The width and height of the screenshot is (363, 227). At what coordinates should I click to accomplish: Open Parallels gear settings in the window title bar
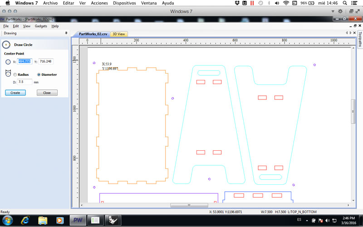(340, 11)
